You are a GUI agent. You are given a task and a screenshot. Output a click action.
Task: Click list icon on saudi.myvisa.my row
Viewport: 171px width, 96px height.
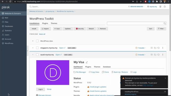[152, 54]
